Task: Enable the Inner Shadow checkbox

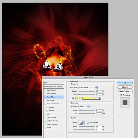Action: tap(45, 94)
